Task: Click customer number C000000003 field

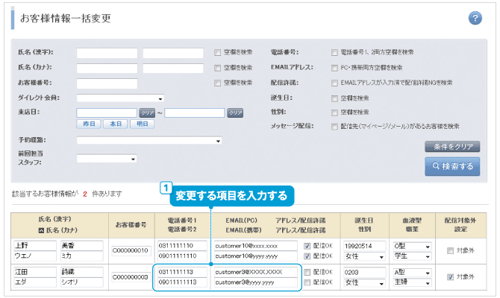Action: (x=131, y=277)
